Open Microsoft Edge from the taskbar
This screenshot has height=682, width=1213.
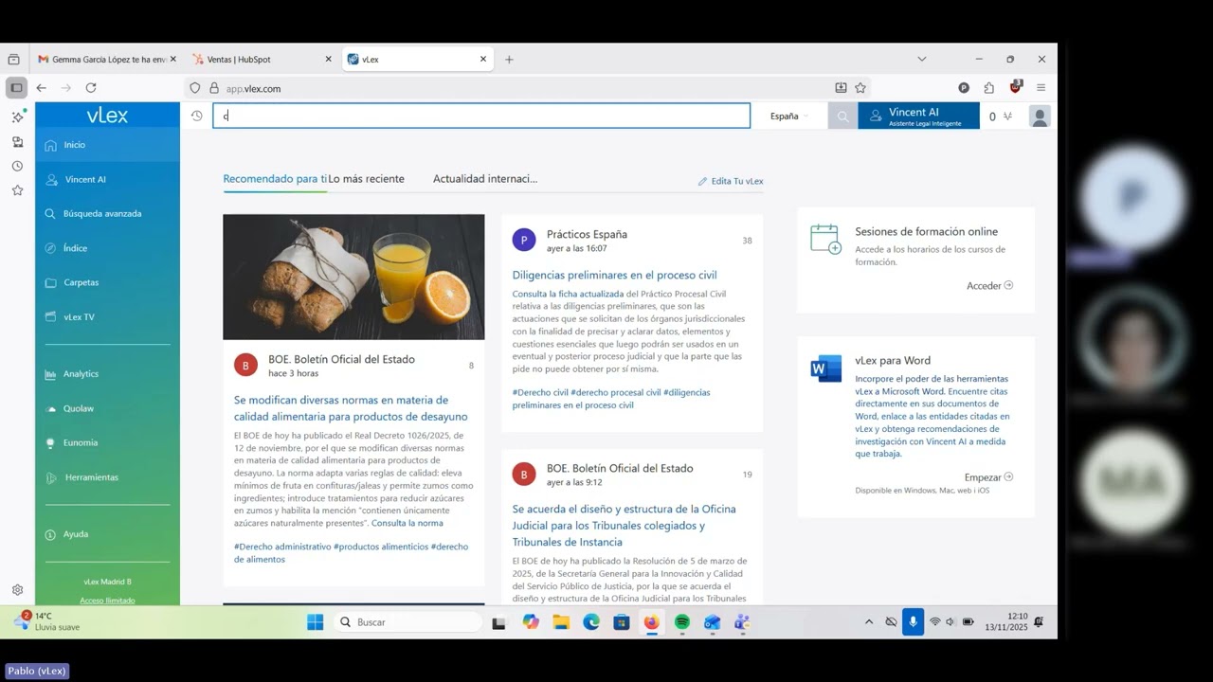[x=591, y=622]
